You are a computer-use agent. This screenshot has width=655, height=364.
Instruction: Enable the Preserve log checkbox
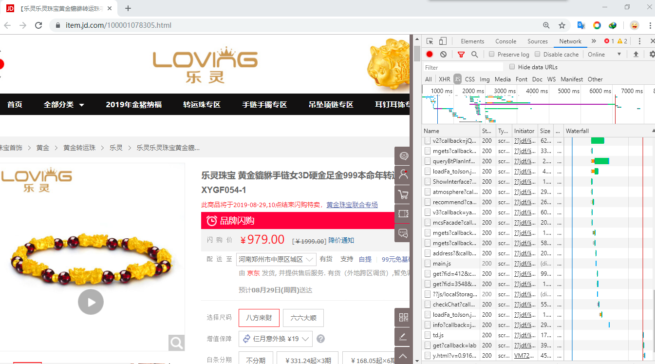coord(492,54)
